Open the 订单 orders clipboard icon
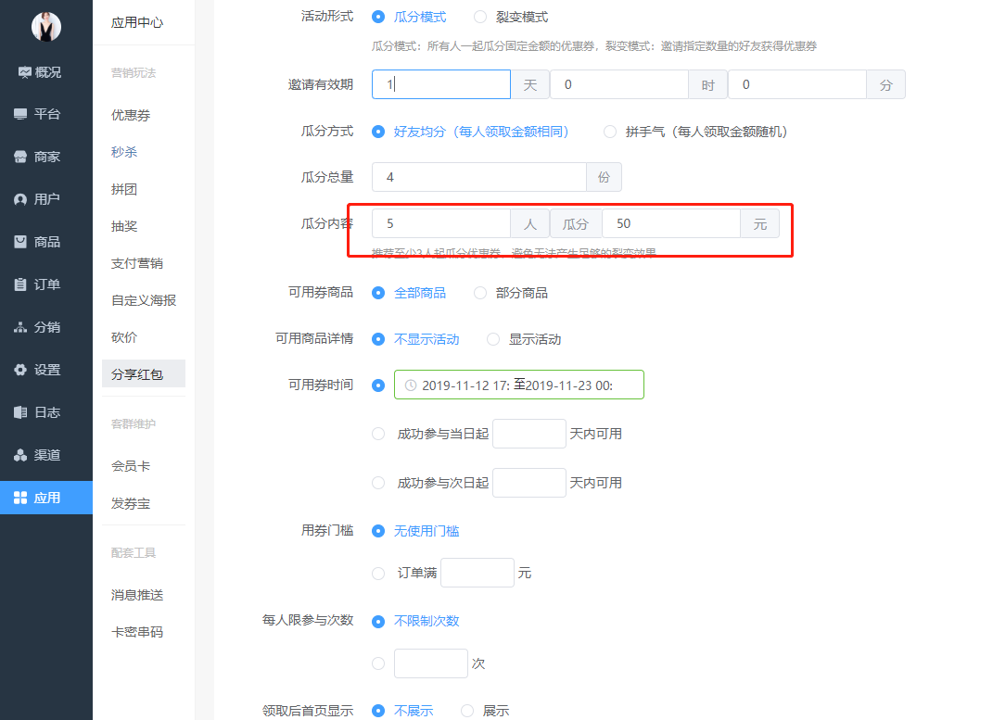The width and height of the screenshot is (993, 720). [x=20, y=284]
